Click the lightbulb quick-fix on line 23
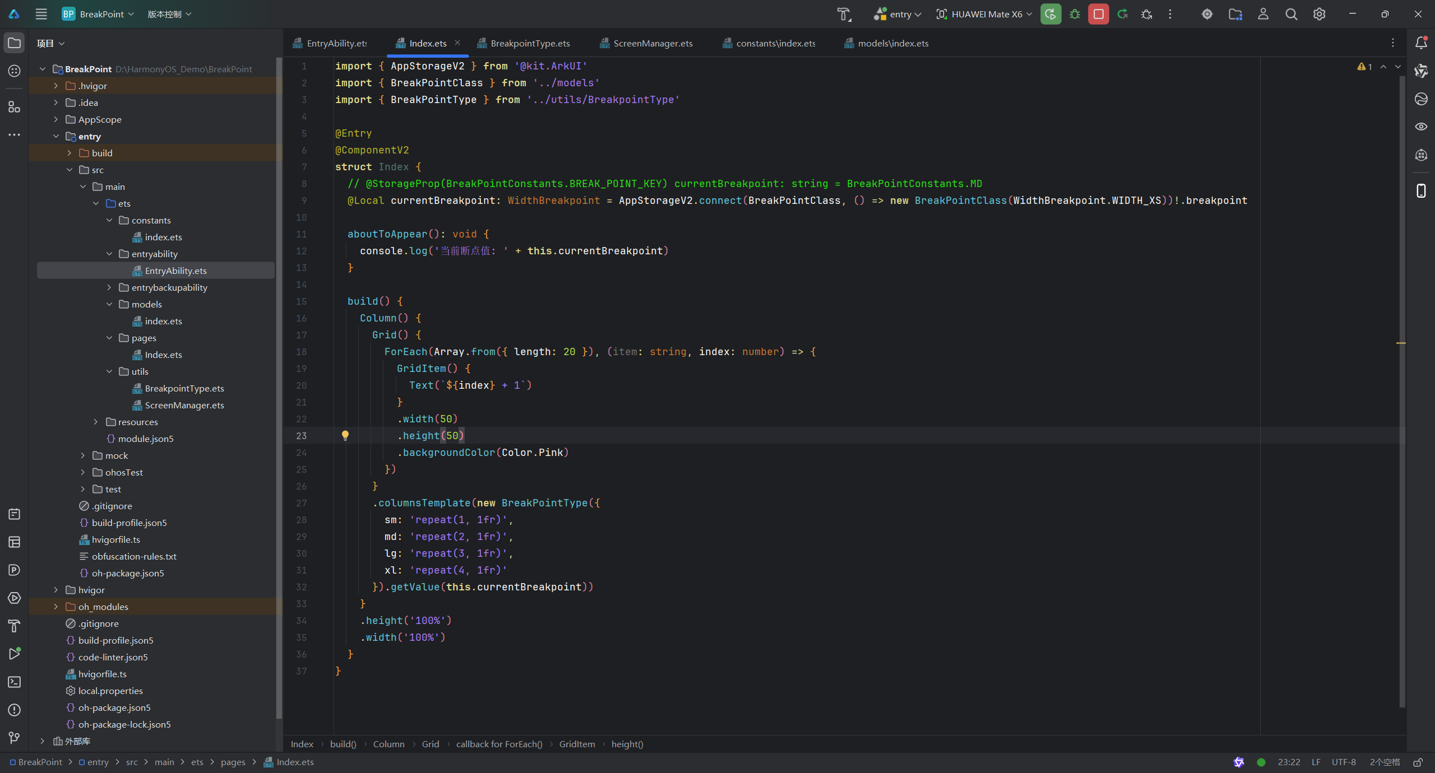This screenshot has width=1435, height=773. pyautogui.click(x=345, y=435)
